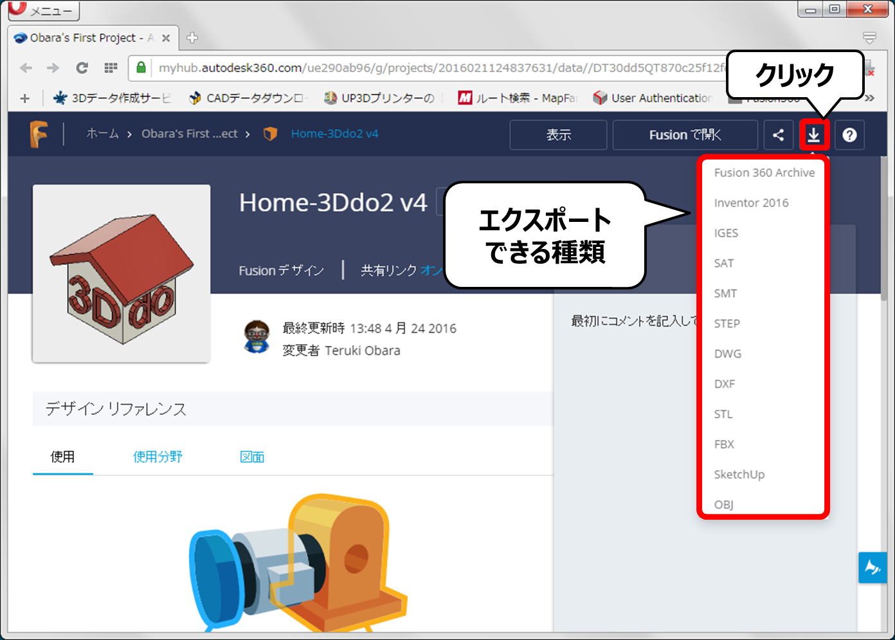Click the add bookmark plus icon
The width and height of the screenshot is (895, 640).
click(24, 98)
